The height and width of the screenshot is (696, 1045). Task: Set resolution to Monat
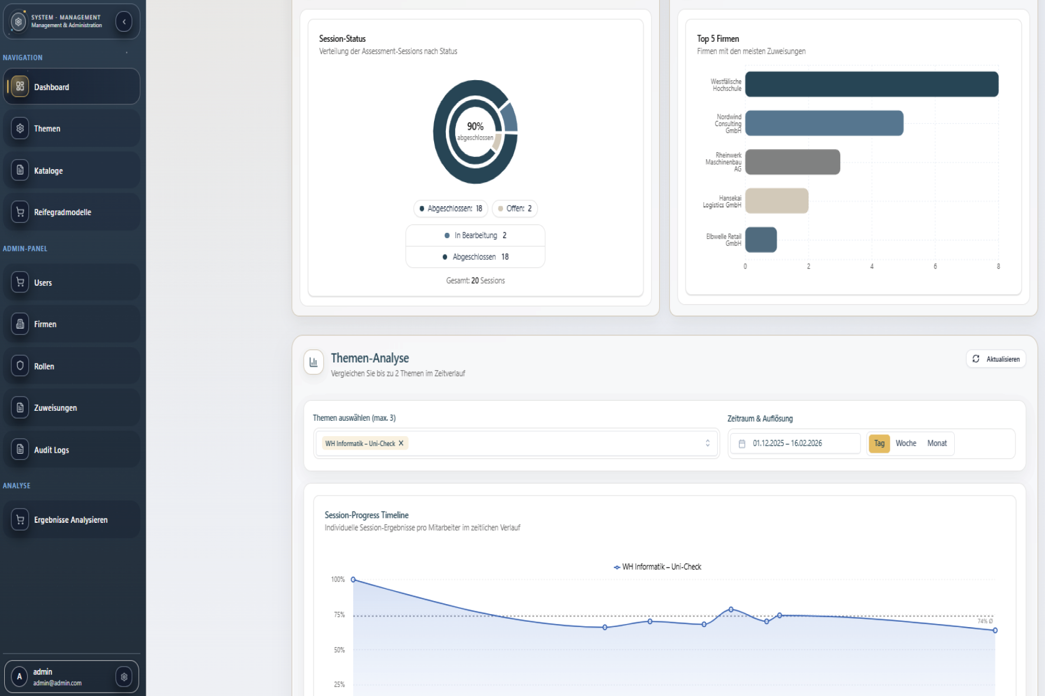click(936, 443)
